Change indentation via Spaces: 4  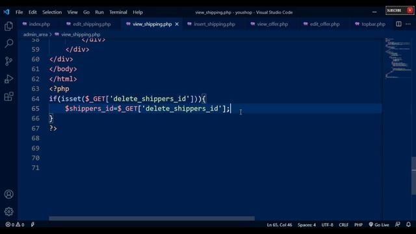click(x=307, y=225)
